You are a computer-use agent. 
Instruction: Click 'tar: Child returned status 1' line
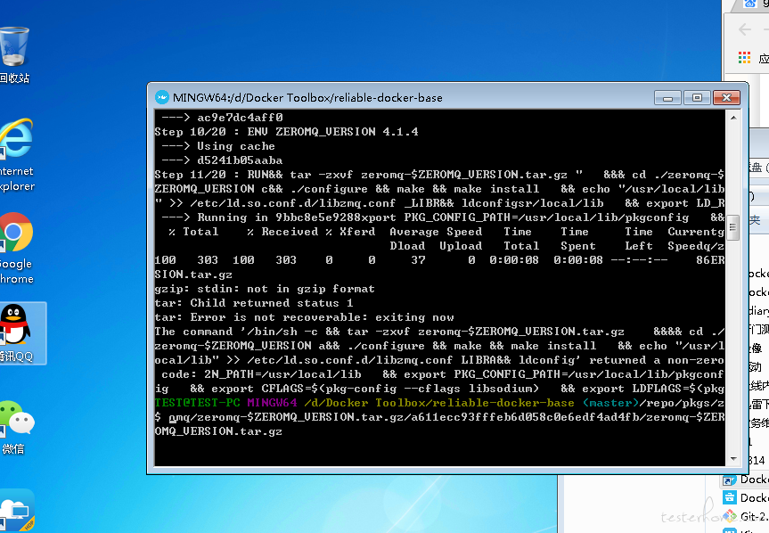click(254, 303)
